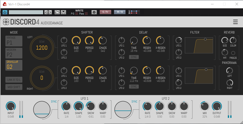This screenshot has height=124, width=243.
Task: Click the right filter curve handle
Action: [206, 70]
